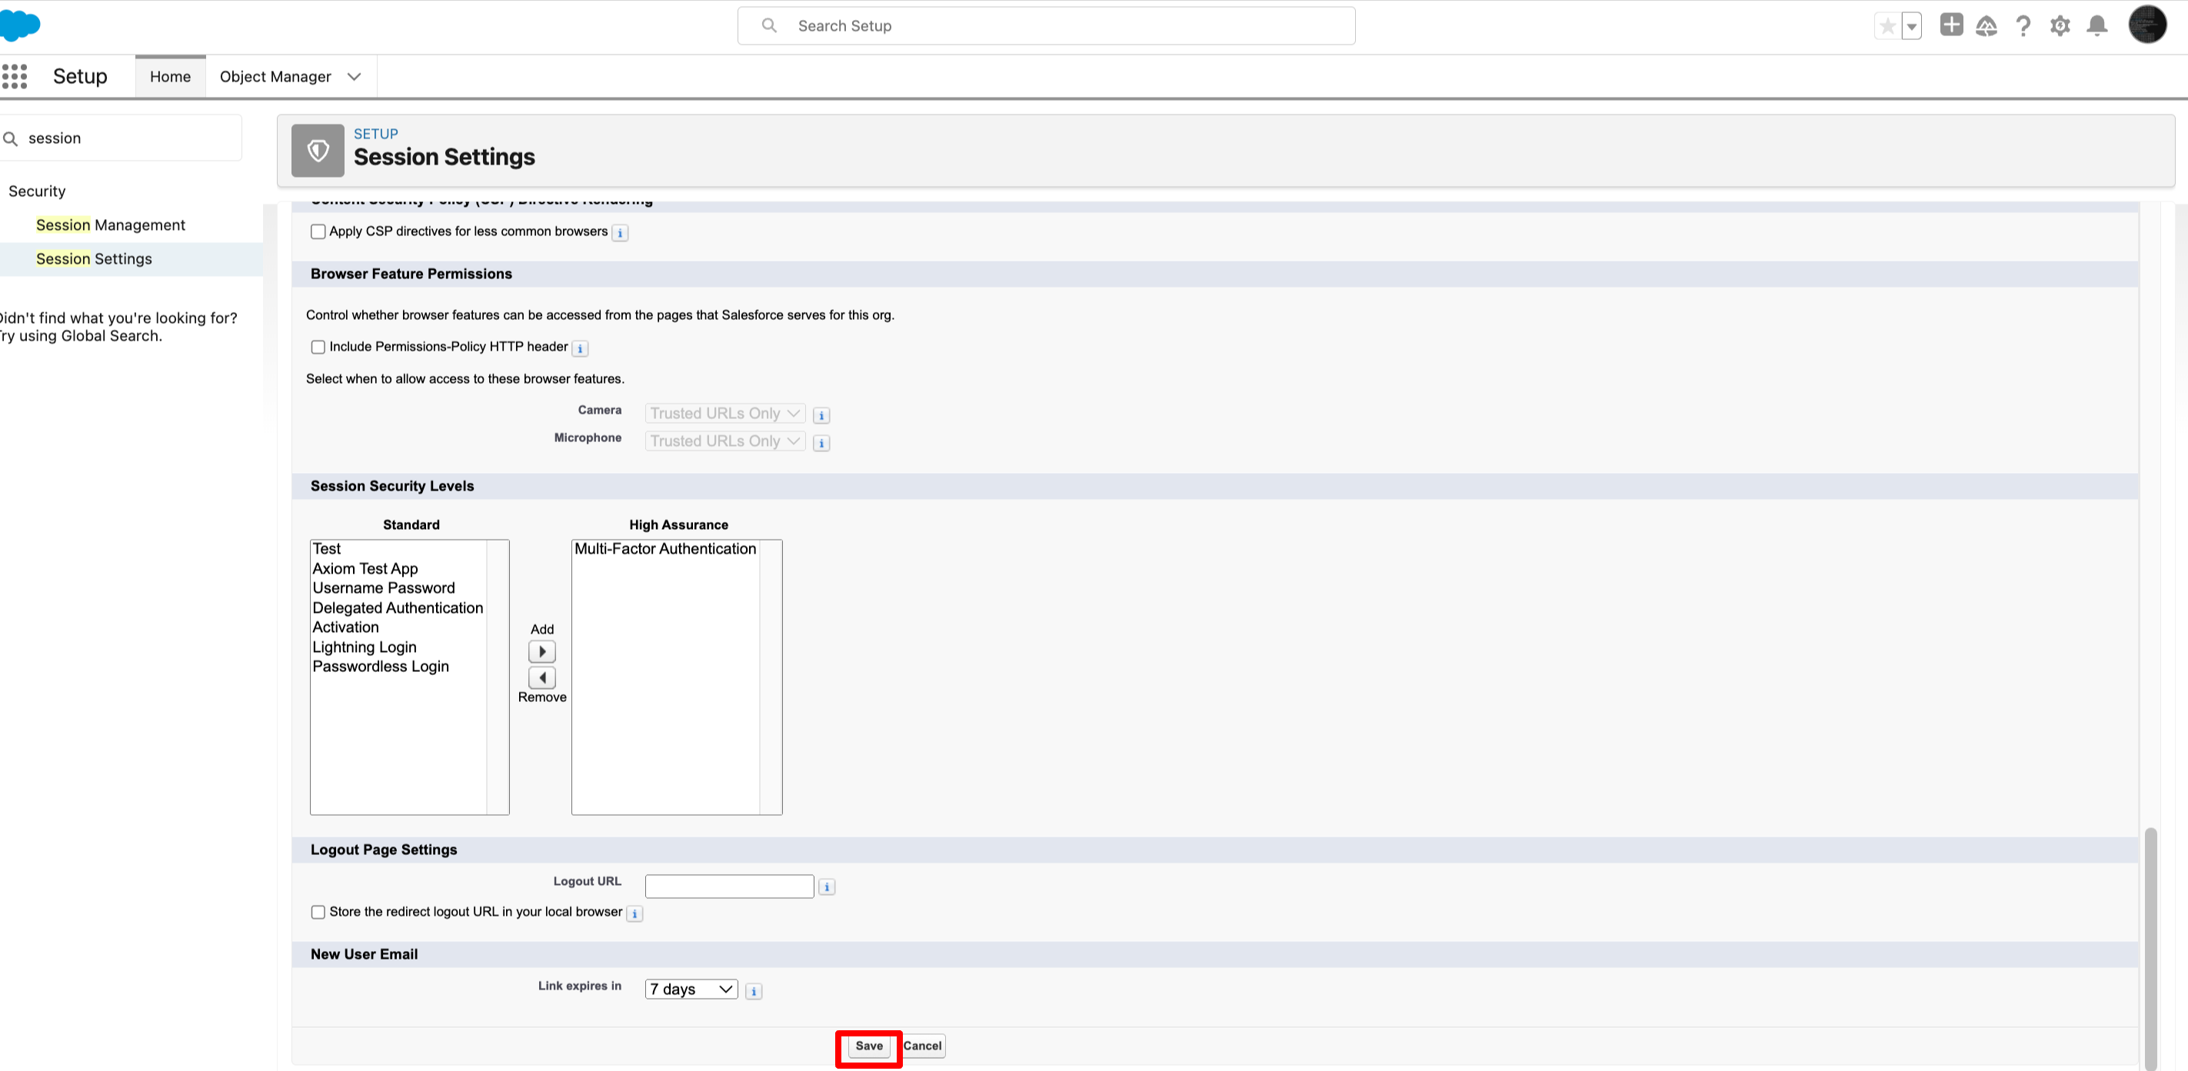
Task: Switch to the Home tab
Action: click(x=170, y=76)
